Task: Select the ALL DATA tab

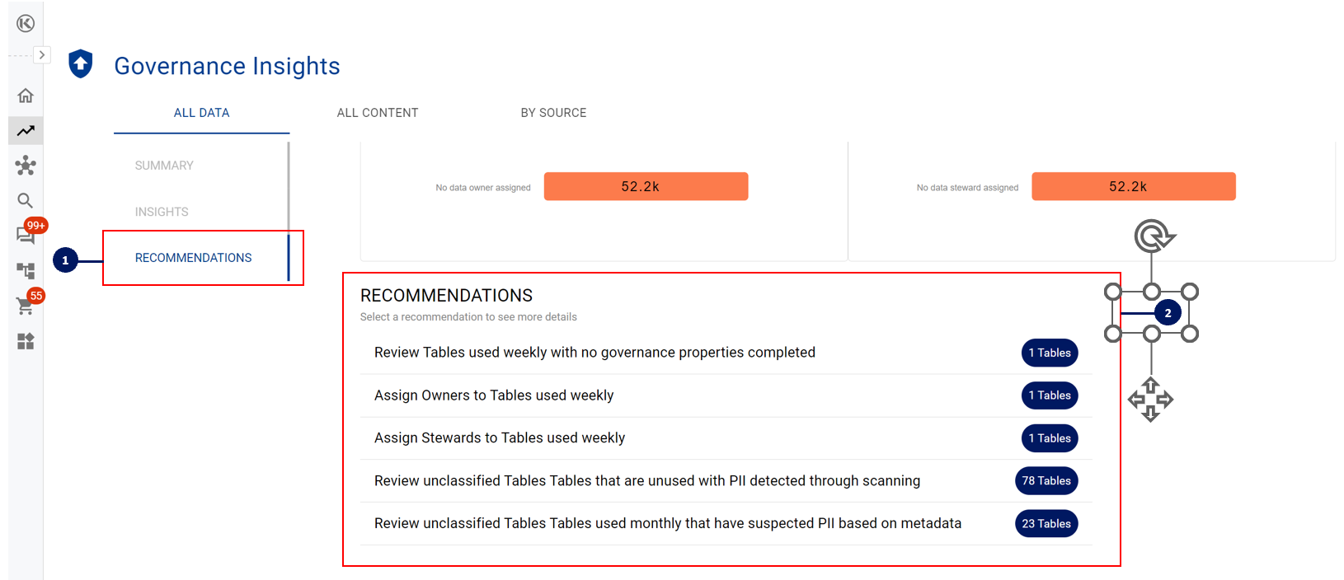Action: pyautogui.click(x=201, y=113)
